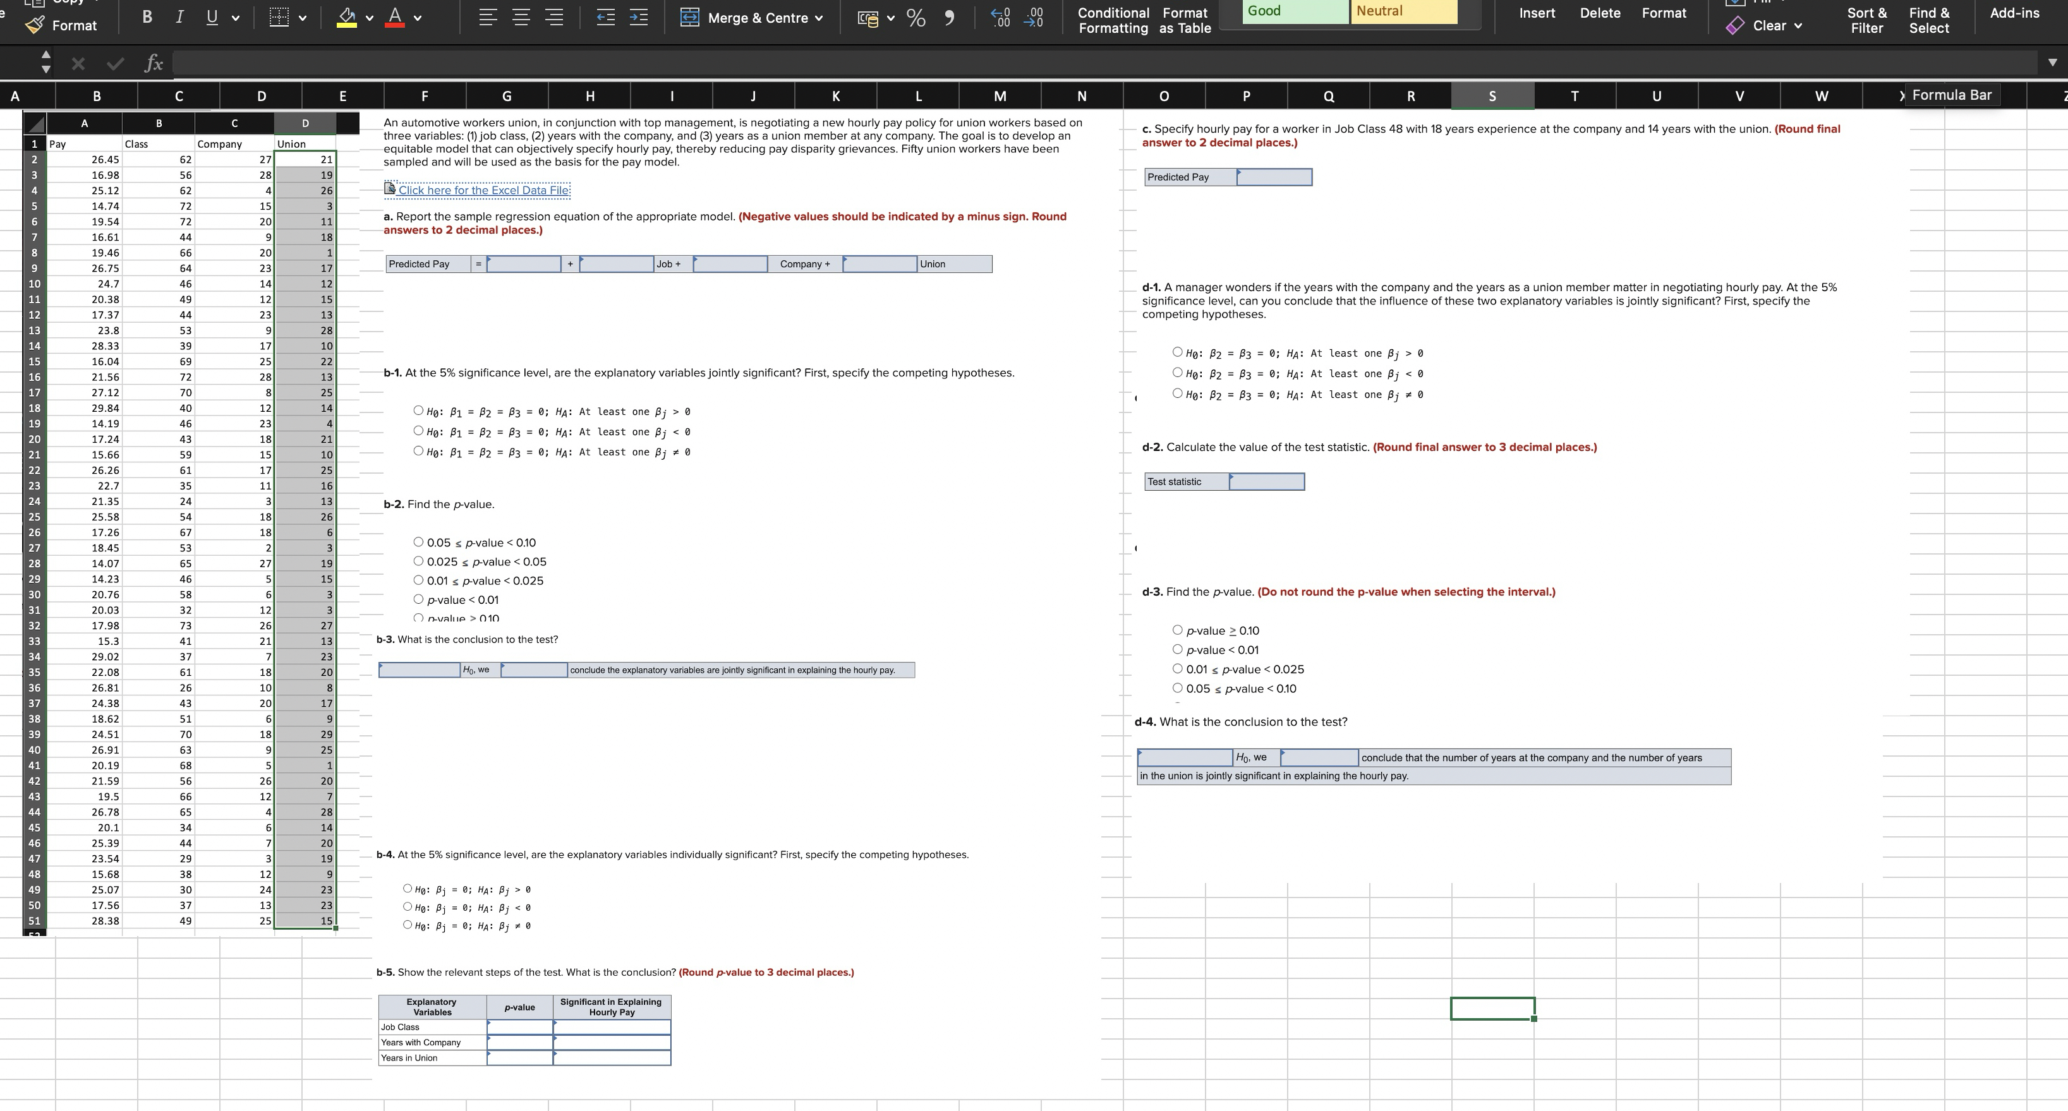The height and width of the screenshot is (1111, 2068).
Task: Click the insert function fx icon
Action: click(x=154, y=63)
